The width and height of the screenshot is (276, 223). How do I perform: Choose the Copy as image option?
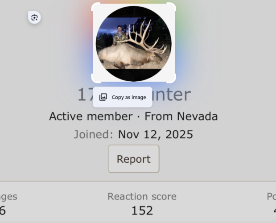pyautogui.click(x=123, y=97)
